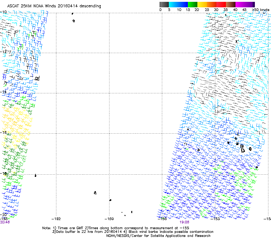The image size is (271, 238).
Task: Click the "-12" latitude axis label
Action: 3,52
